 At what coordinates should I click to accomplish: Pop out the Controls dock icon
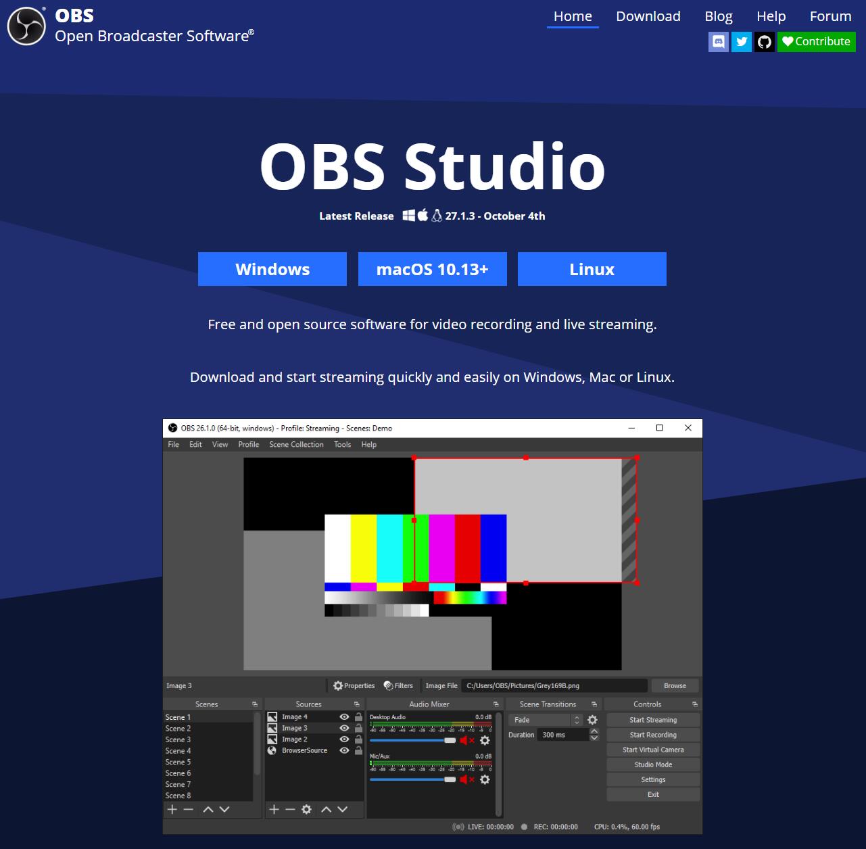tap(694, 704)
